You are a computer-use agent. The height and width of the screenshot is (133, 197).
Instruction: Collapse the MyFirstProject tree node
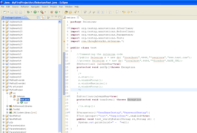(x=3, y=90)
